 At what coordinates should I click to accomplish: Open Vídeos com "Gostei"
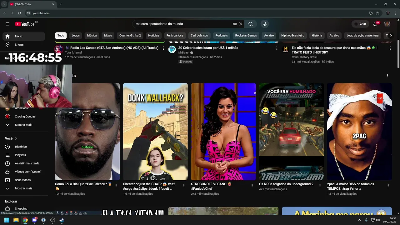click(x=24, y=172)
